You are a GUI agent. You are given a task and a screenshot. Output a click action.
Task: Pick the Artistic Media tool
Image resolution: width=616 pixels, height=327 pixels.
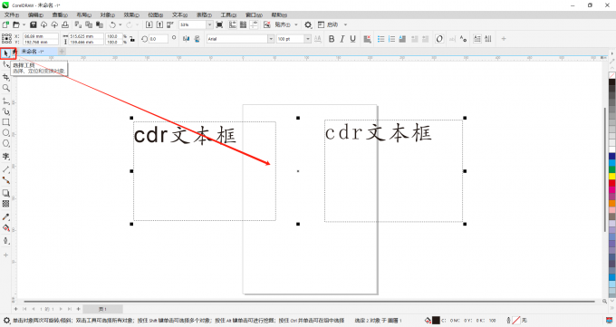coord(6,111)
